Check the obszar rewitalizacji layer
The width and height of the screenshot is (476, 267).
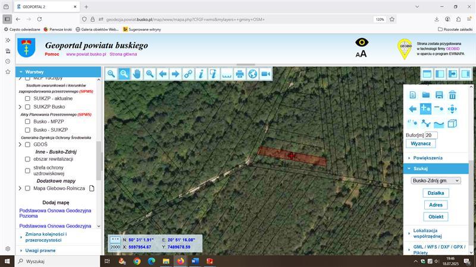[27, 159]
